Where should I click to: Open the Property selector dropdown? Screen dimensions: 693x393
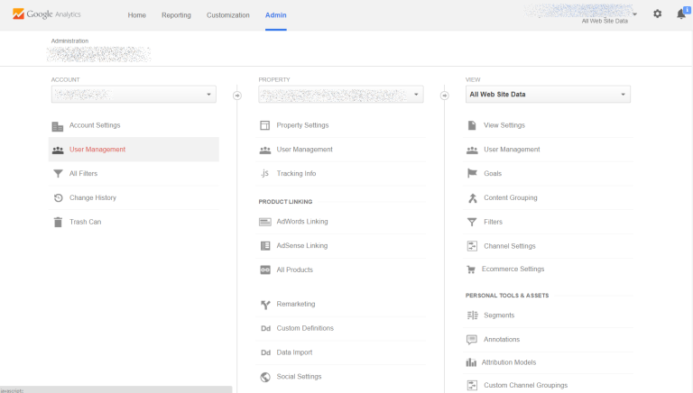coord(341,95)
